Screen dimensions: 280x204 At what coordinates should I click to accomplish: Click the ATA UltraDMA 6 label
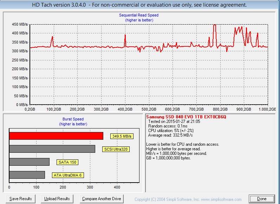click(68, 175)
